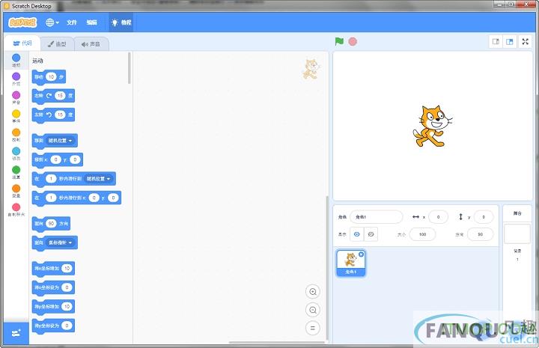Select the dark orange Variables category circle
This screenshot has height=348, width=539.
pyautogui.click(x=16, y=189)
